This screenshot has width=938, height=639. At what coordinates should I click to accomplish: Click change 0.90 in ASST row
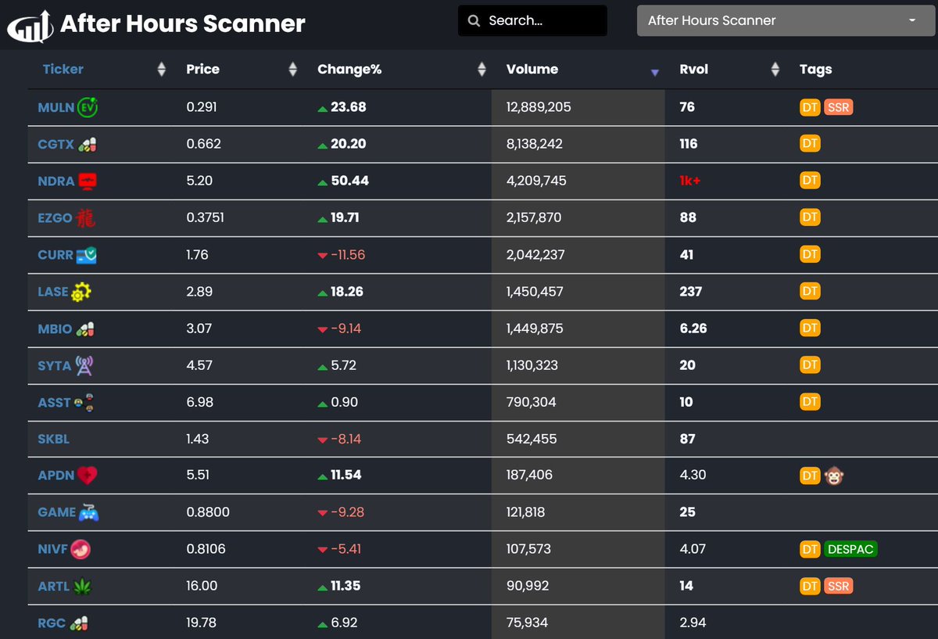pos(344,402)
